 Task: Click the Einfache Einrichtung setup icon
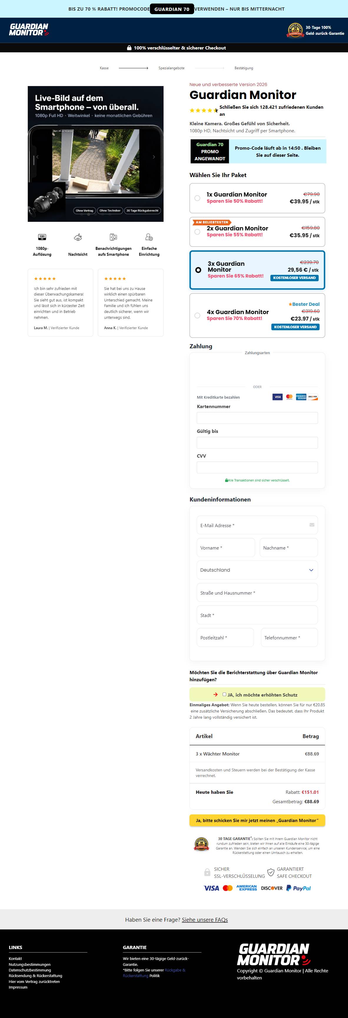coord(149,237)
